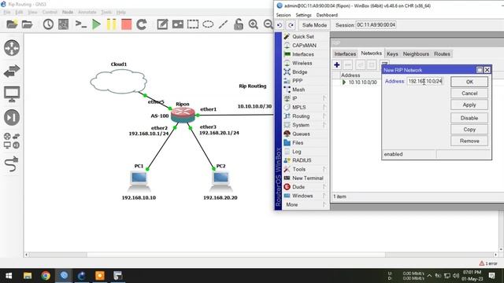Open Chrome from the taskbar
The image size is (504, 283).
tap(46, 276)
